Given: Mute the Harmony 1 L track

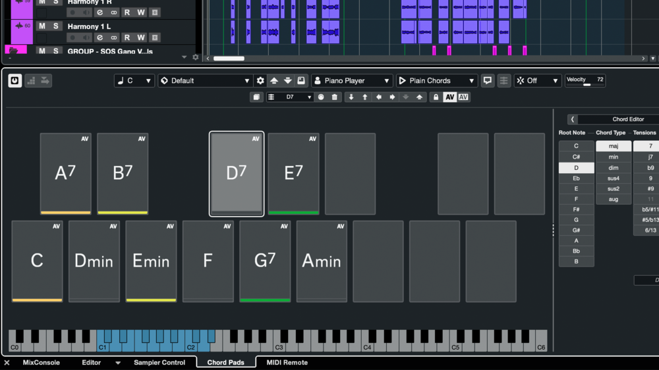Looking at the screenshot, I should click(42, 26).
